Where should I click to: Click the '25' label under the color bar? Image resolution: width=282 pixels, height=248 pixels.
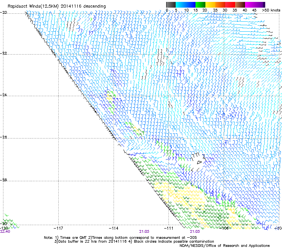point(215,10)
